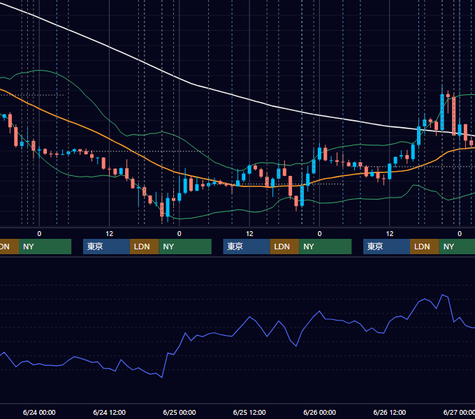Select the 東京 session block on 6/26
This screenshot has height=419, width=475.
pos(386,247)
